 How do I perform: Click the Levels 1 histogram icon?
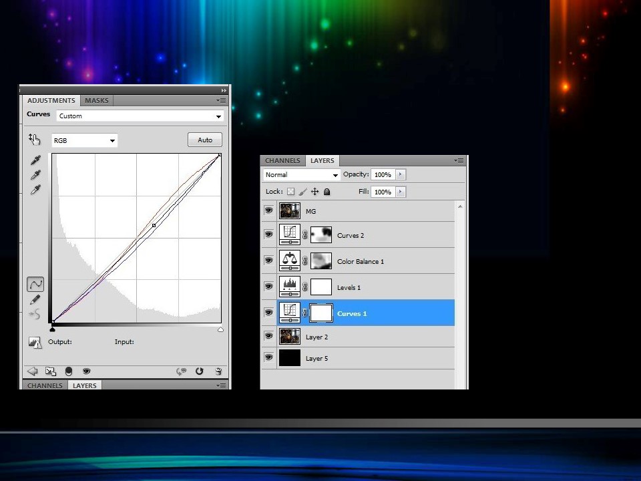290,287
